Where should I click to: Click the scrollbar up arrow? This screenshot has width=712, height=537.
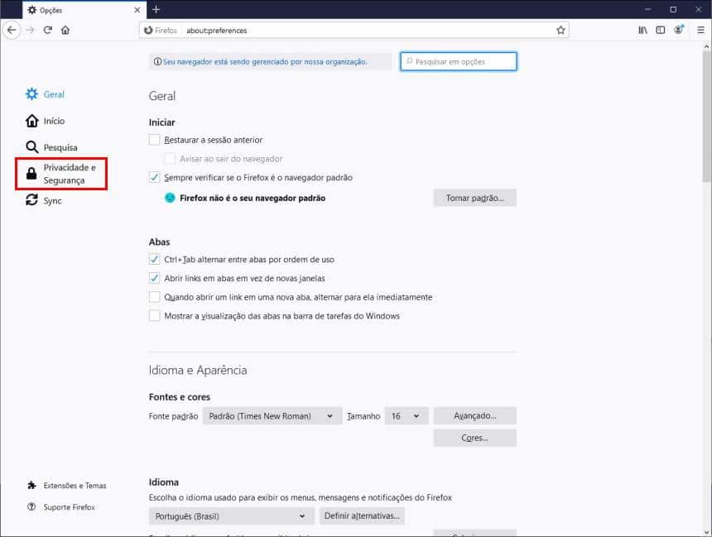[706, 46]
